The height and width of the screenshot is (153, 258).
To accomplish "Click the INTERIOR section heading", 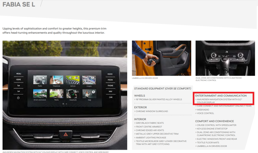I will (140, 119).
